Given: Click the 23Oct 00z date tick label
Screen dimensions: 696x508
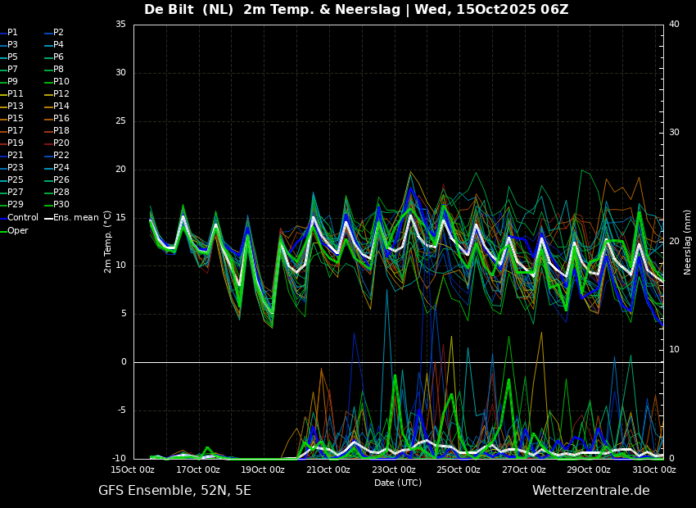Looking at the screenshot, I should click(394, 469).
